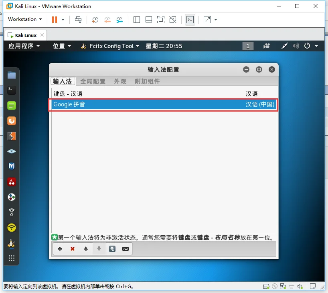Click workspace indicator 1
The width and height of the screenshot is (328, 293).
tap(248, 46)
